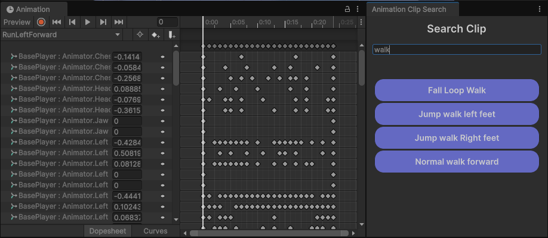Select the Fall Loop Walk clip
Screen dimensions: 548x238
[x=457, y=90]
